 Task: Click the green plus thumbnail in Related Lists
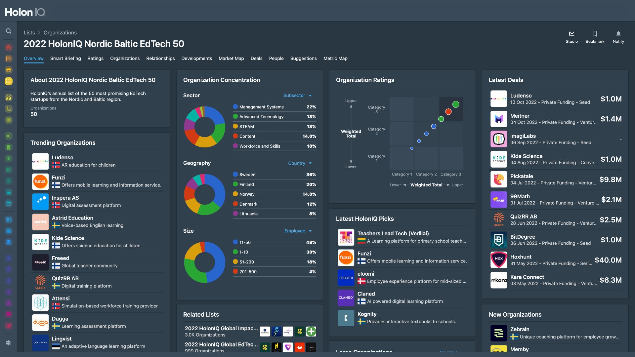pos(311,331)
